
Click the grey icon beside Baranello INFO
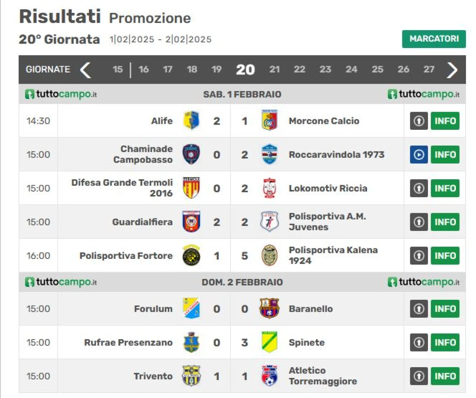tap(419, 309)
